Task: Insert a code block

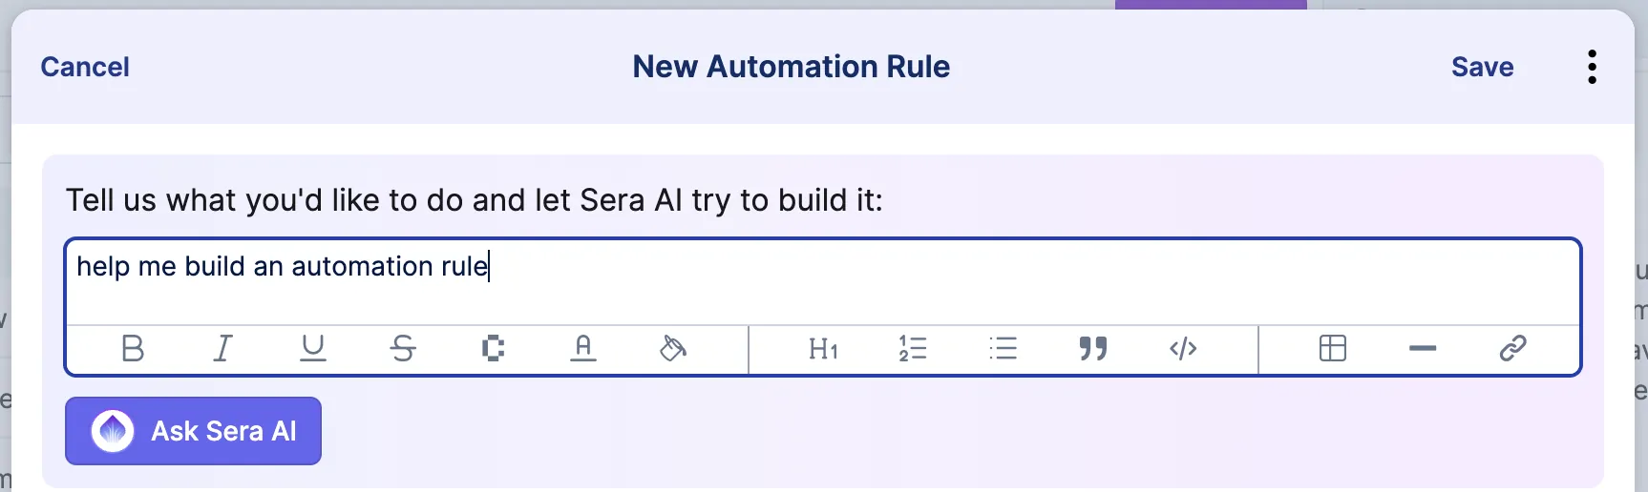Action: (x=1183, y=349)
